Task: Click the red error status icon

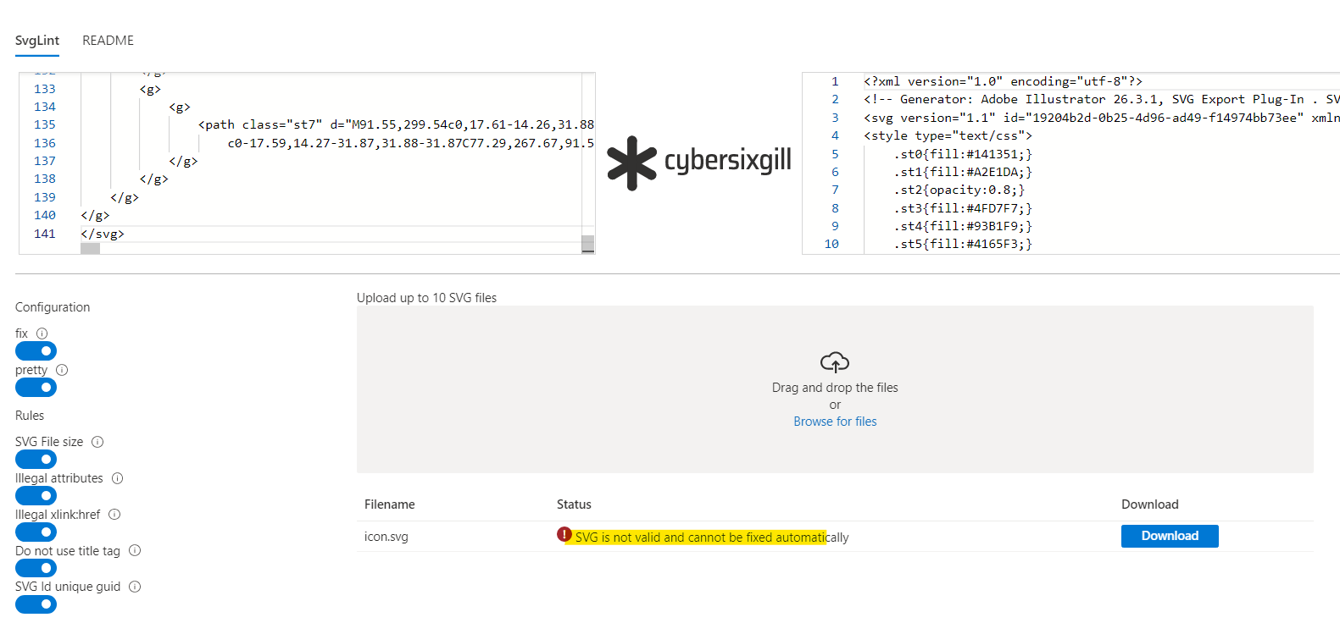Action: click(x=564, y=534)
